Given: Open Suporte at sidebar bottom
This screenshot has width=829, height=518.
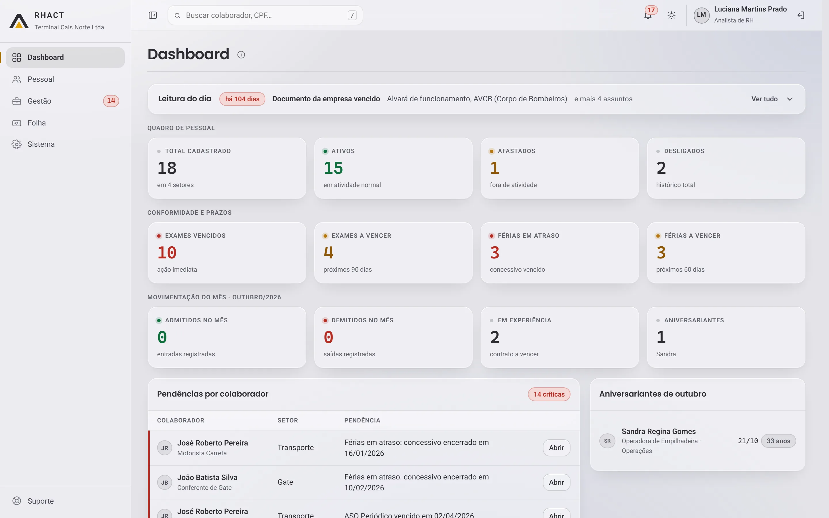Looking at the screenshot, I should pos(65,501).
